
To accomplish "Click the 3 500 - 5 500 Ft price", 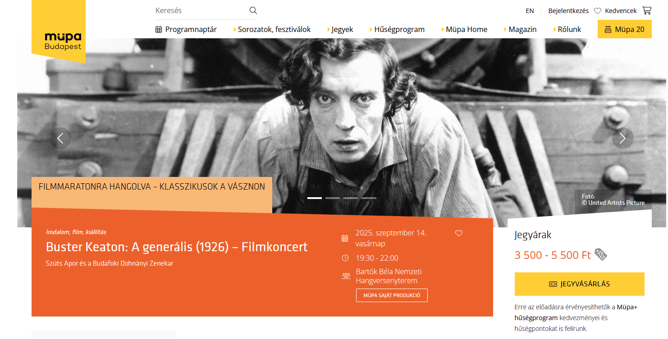I will click(553, 255).
